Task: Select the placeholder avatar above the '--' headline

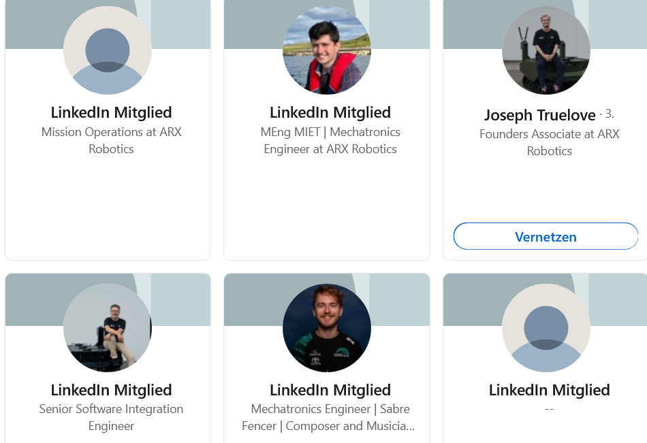Action: (546, 328)
